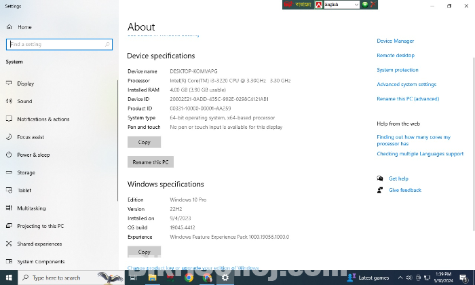This screenshot has width=475, height=285.
Task: Click the Get help link
Action: click(398, 178)
